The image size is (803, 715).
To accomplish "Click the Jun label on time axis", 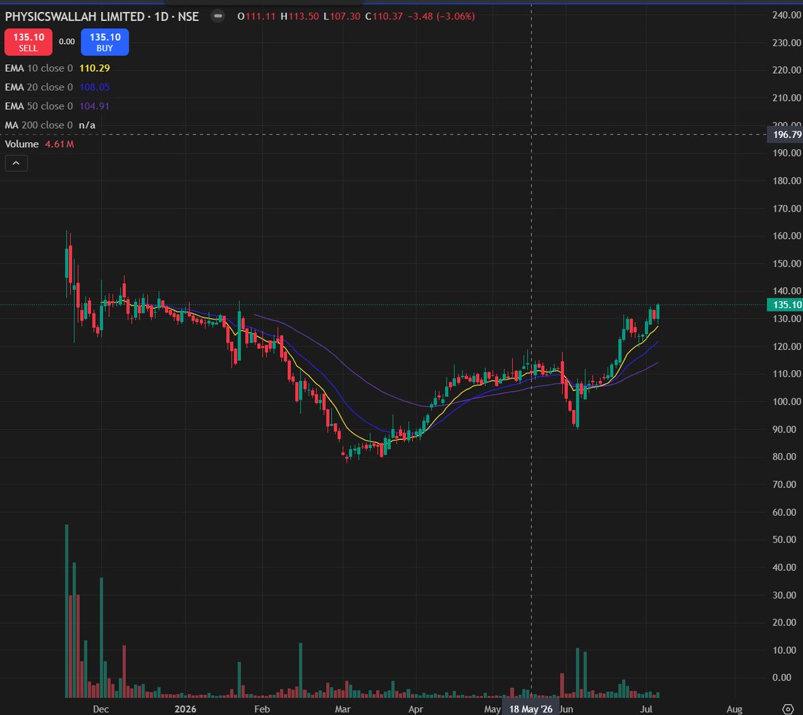I will click(x=567, y=709).
